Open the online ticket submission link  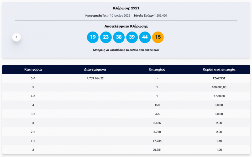click(x=126, y=50)
